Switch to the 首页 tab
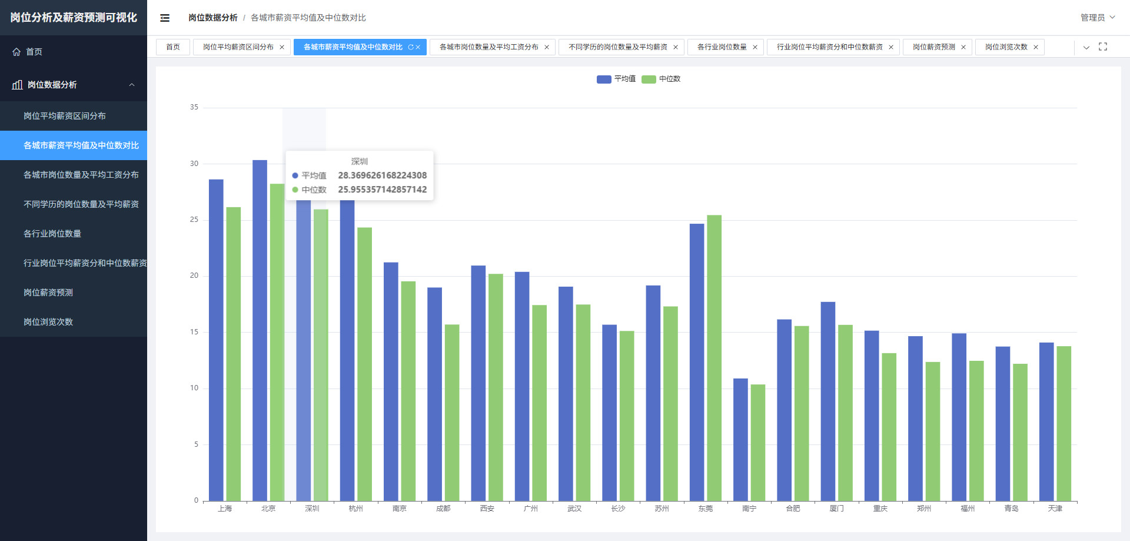The image size is (1130, 541). (173, 47)
